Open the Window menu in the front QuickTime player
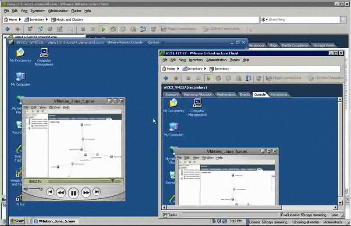Image resolution: width=351 pixels, height=226 pixels. click(x=55, y=108)
